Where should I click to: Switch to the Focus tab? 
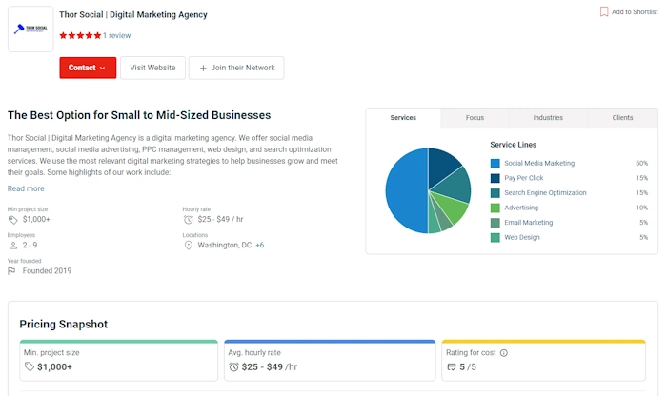click(x=475, y=118)
